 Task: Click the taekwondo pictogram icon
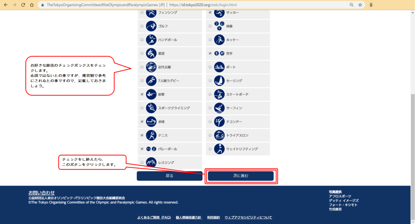(219, 122)
